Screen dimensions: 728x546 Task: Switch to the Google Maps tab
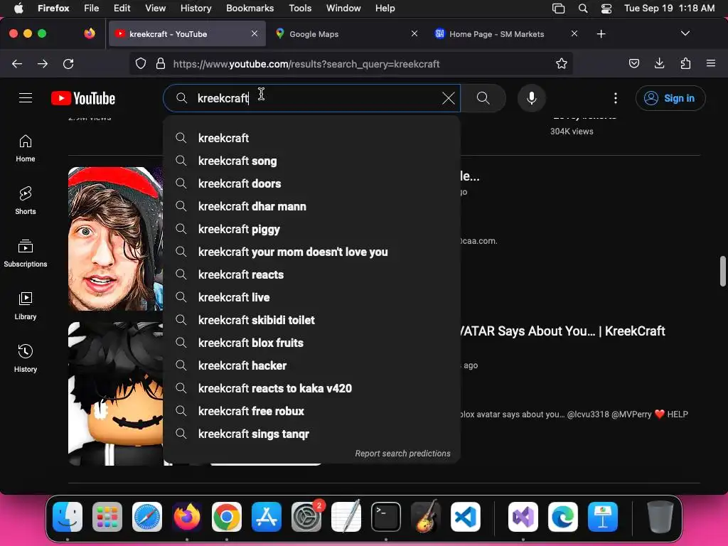click(x=346, y=34)
